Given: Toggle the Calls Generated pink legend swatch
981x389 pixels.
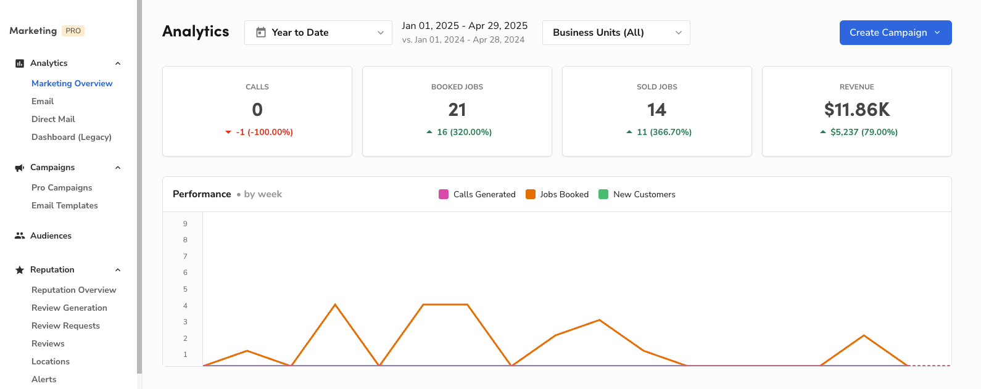Looking at the screenshot, I should tap(444, 194).
